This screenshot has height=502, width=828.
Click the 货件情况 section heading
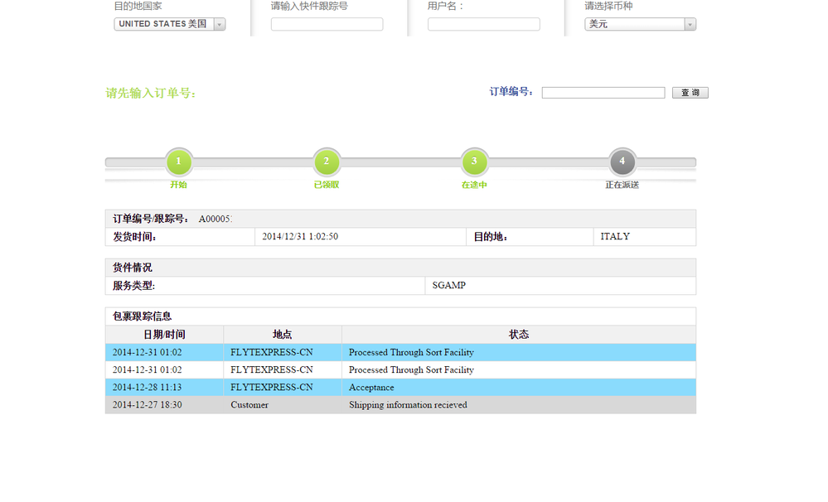coord(132,268)
